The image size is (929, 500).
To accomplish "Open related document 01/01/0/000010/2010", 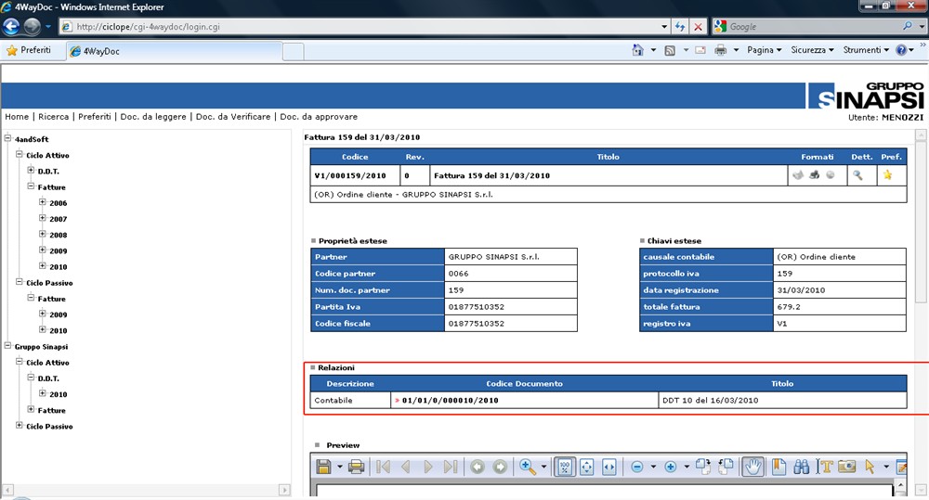I will point(451,401).
